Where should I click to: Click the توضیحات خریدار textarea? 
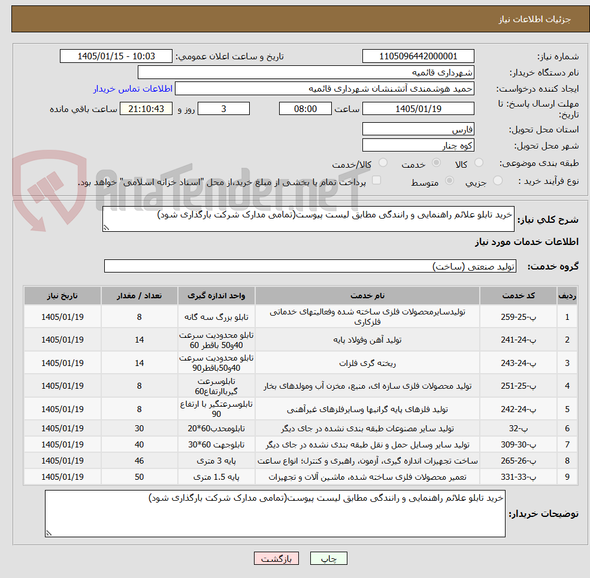click(275, 514)
